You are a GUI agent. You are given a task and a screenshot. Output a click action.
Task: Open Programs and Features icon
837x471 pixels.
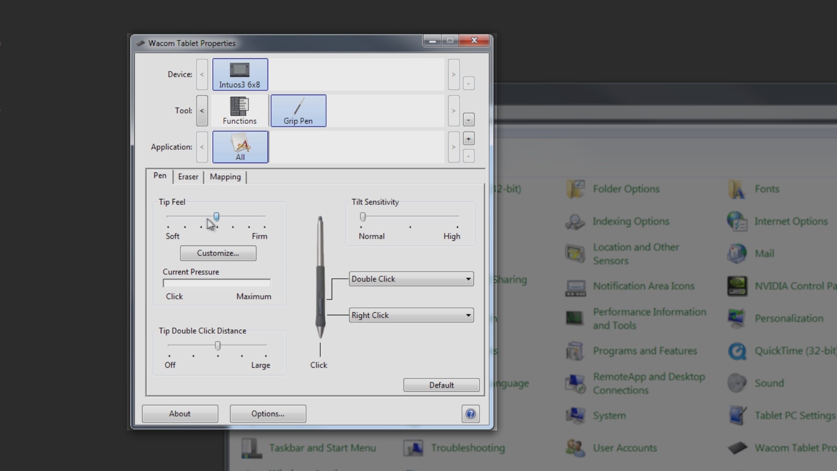point(575,351)
